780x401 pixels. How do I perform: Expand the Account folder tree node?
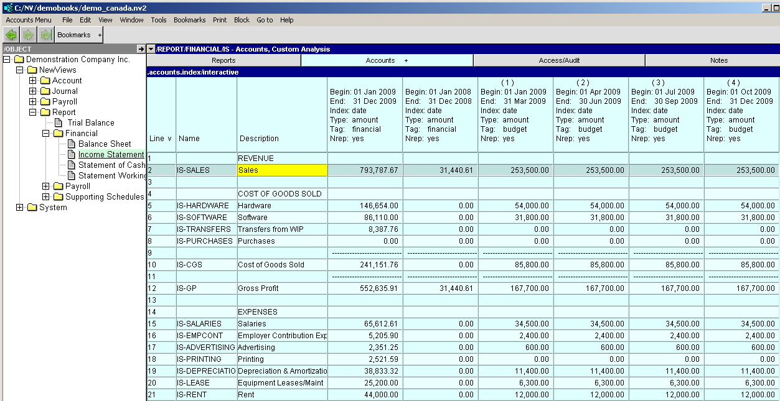(33, 81)
